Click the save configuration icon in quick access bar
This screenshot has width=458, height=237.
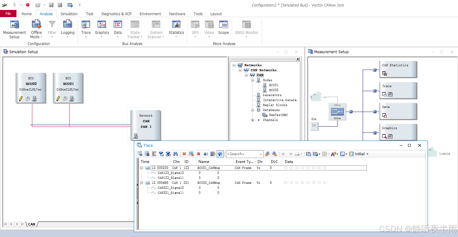tap(51, 5)
